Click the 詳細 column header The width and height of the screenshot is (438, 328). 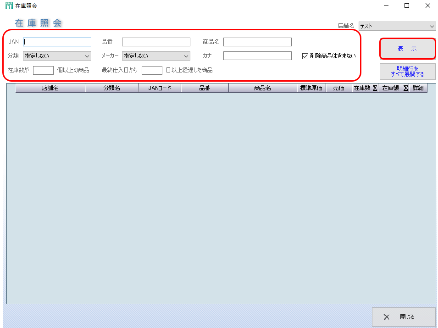tap(418, 88)
